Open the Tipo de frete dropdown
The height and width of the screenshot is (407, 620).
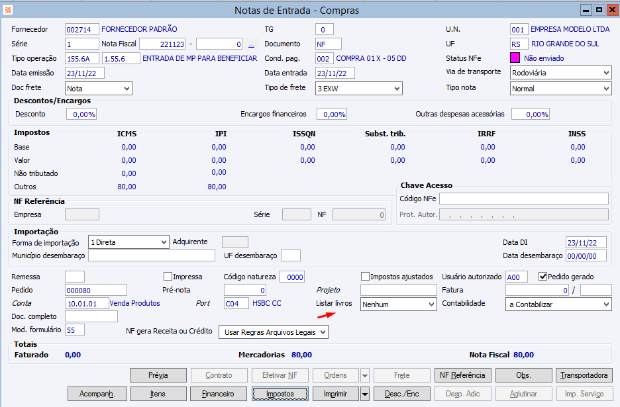tap(358, 88)
